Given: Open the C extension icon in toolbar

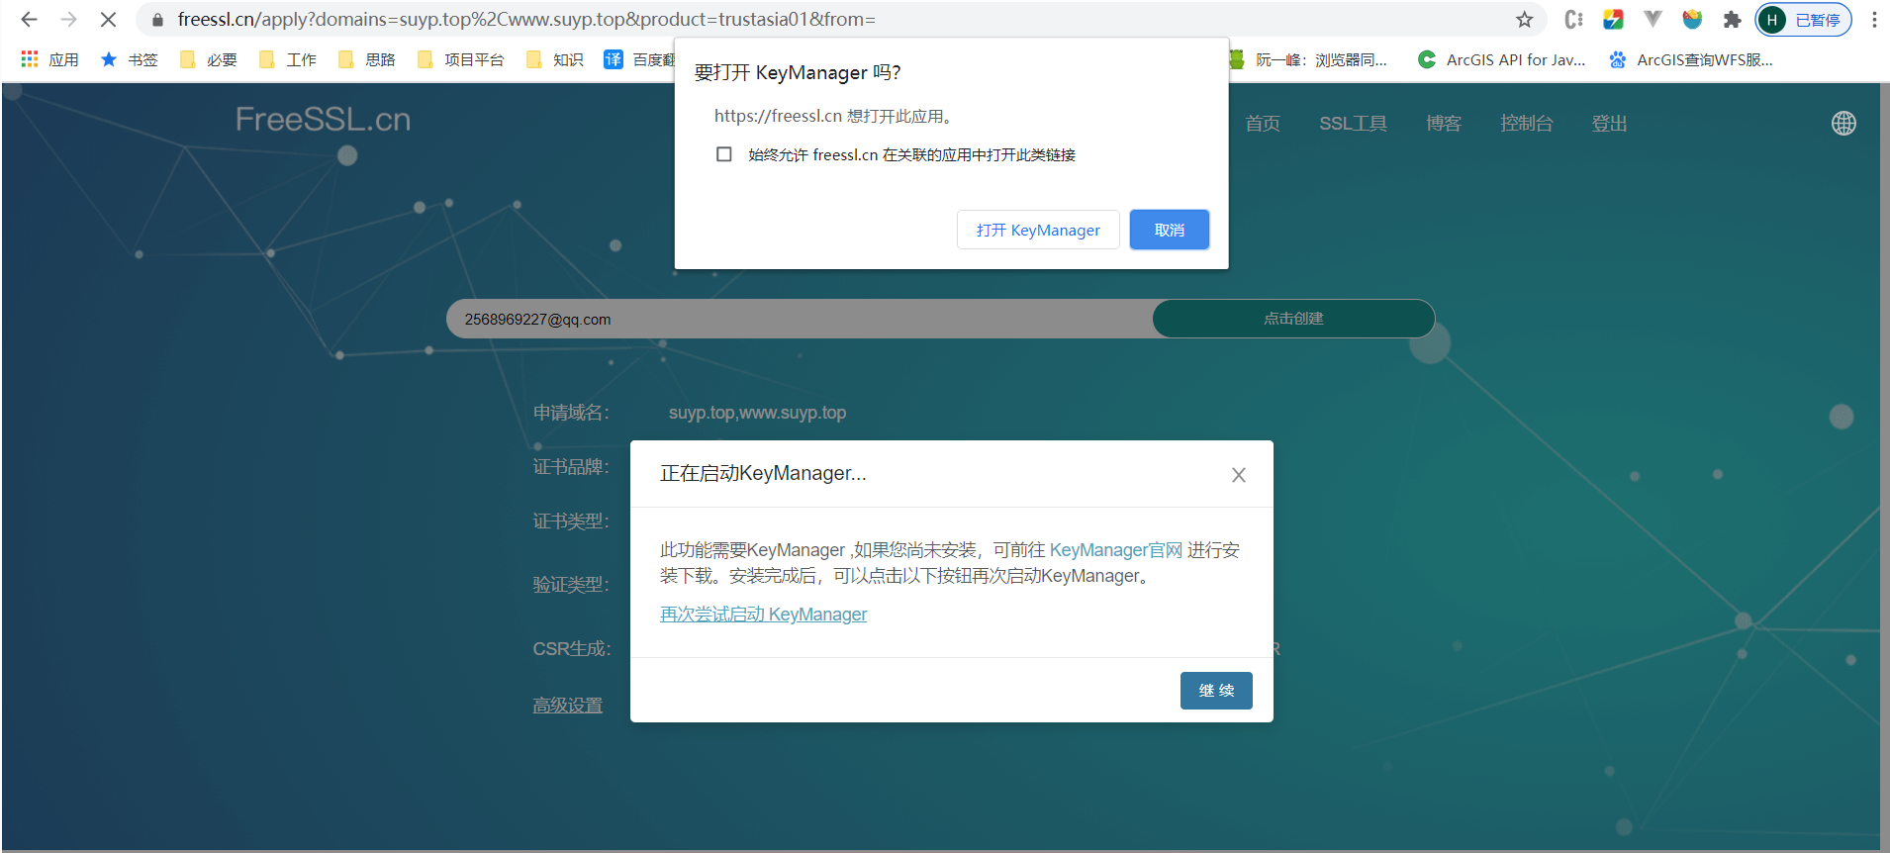Looking at the screenshot, I should (x=1573, y=20).
